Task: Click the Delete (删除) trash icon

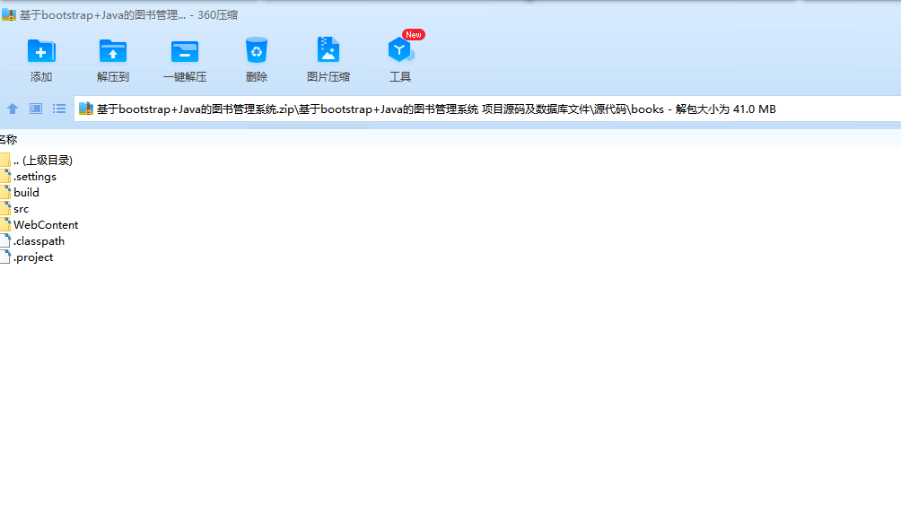Action: [x=257, y=50]
